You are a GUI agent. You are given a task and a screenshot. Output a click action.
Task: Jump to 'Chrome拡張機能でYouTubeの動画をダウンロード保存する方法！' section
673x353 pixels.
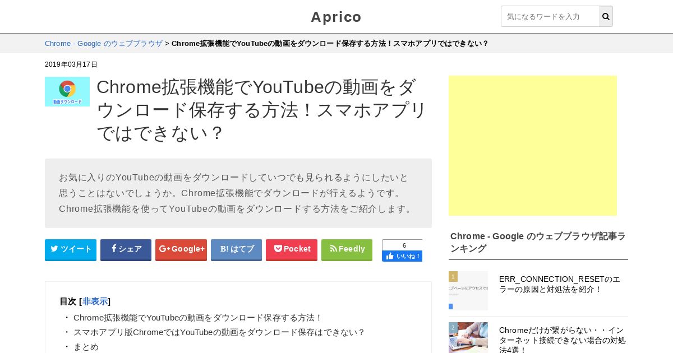[x=197, y=318]
